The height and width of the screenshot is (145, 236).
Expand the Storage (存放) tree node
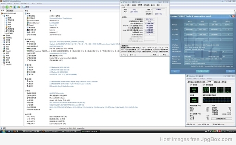[2, 47]
